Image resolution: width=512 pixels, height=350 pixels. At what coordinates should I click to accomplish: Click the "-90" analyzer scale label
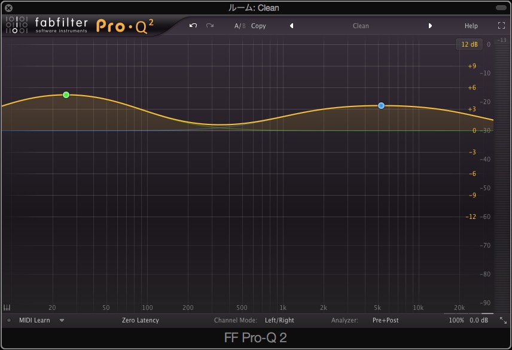485,303
